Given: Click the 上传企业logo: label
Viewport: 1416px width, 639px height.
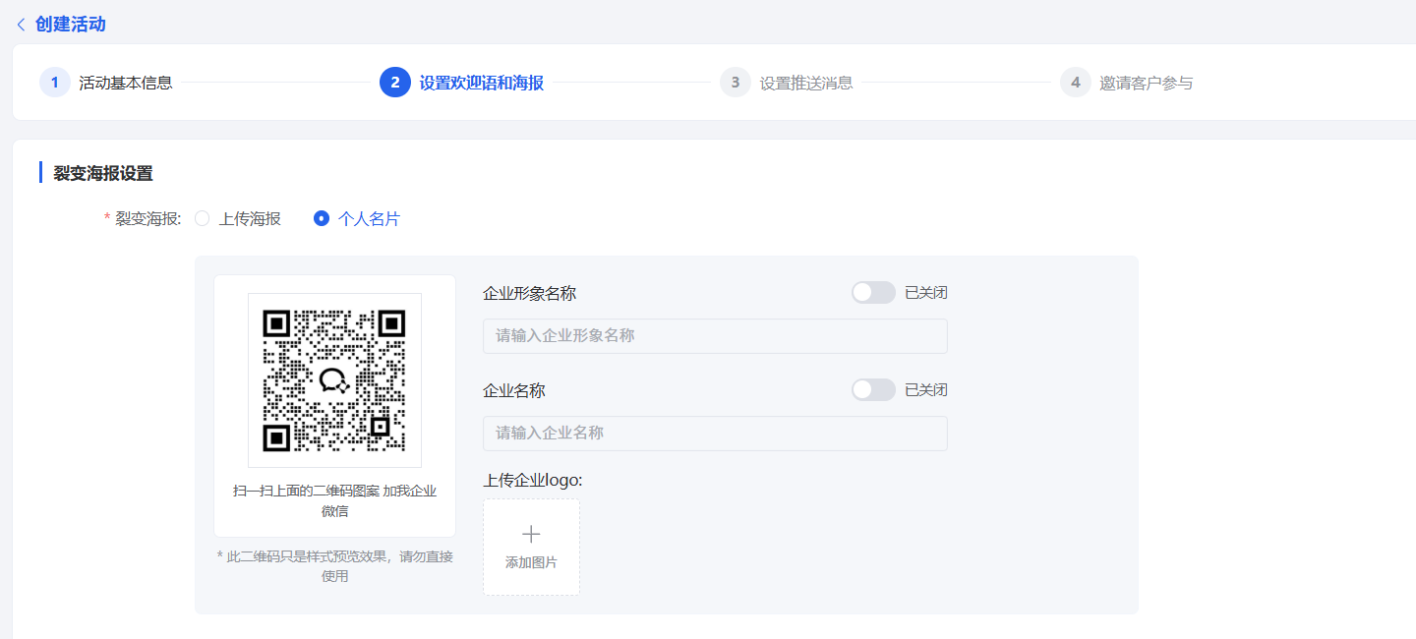Looking at the screenshot, I should [533, 481].
